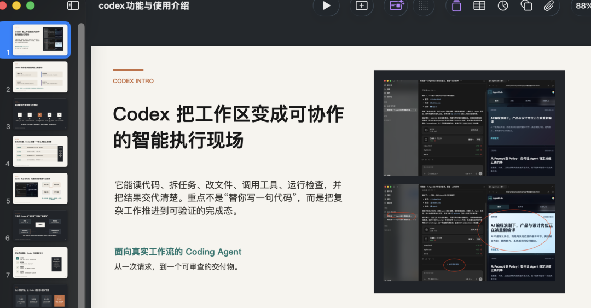Insert a chart from the toolbar
Viewport: 591px width, 308px height.
tap(503, 5)
